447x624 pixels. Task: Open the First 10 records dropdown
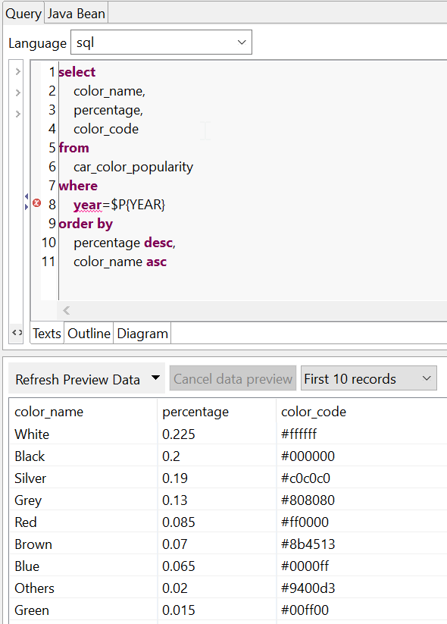(x=368, y=378)
